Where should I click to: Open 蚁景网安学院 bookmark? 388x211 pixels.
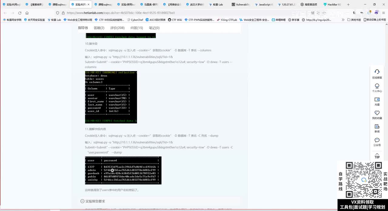click(12, 20)
